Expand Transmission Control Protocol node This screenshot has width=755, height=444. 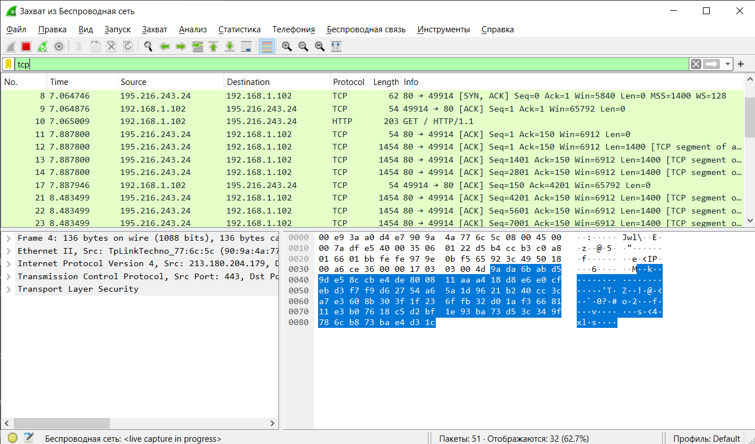click(8, 276)
